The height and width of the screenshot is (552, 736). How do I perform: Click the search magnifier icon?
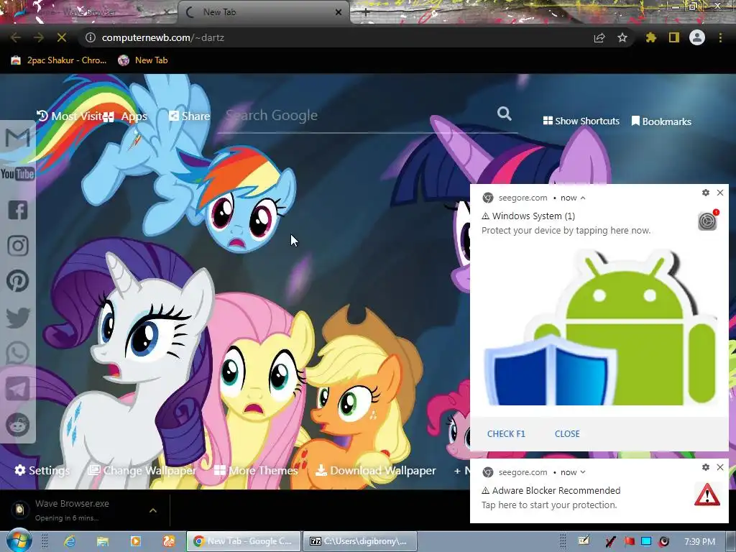(504, 114)
